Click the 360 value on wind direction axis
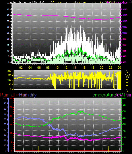132x154 pixels. coord(9,71)
